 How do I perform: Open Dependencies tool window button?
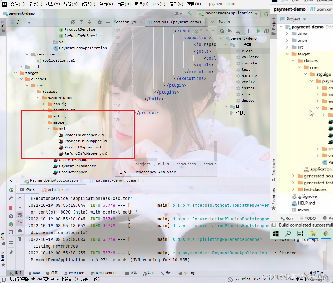[104, 273]
